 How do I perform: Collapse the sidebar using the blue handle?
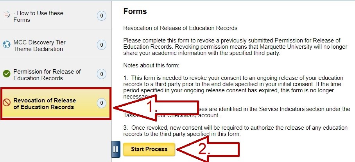tap(116, 149)
